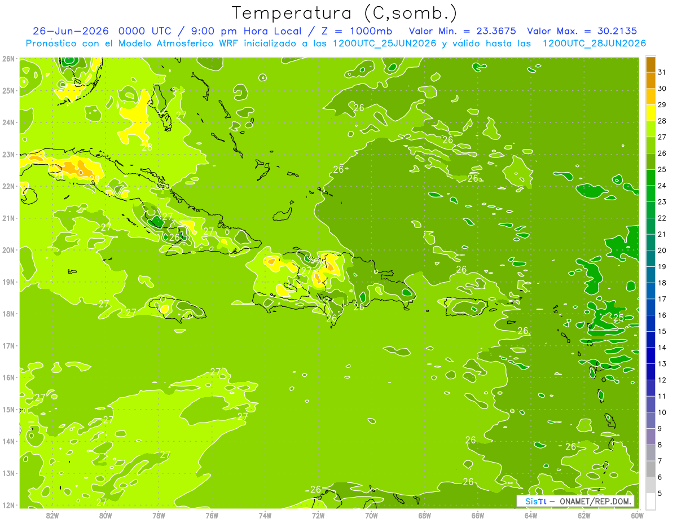Click the '72W' longitude axis label
This screenshot has width=677, height=523.
point(318,515)
